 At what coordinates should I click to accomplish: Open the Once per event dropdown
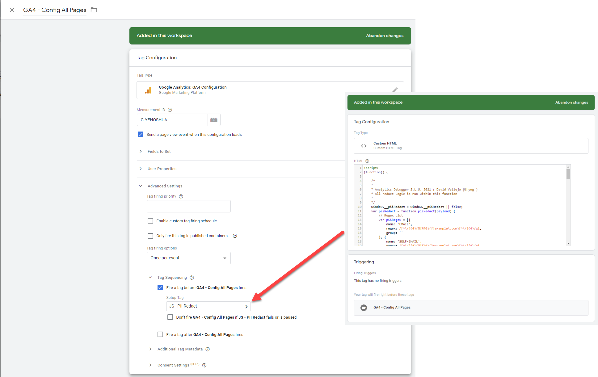point(188,258)
